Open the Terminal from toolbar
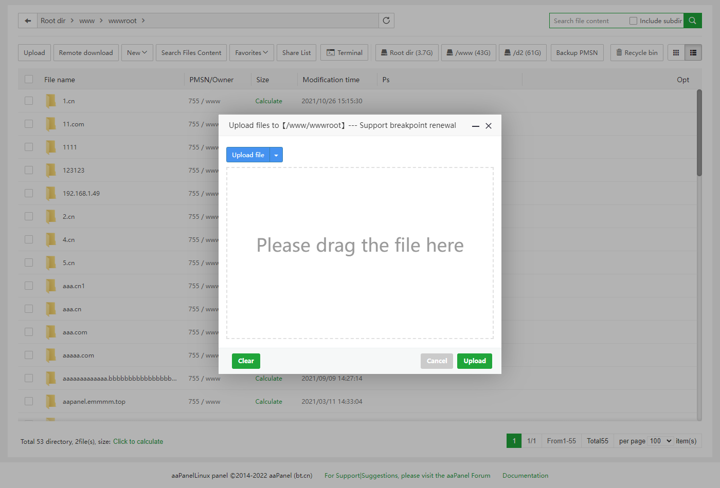Viewport: 720px width, 488px height. (344, 53)
